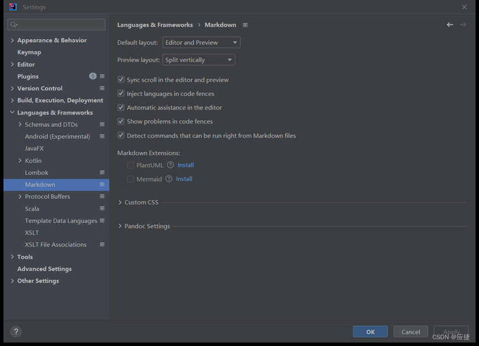Expand Appearance & Behavior tree node

(x=12, y=40)
